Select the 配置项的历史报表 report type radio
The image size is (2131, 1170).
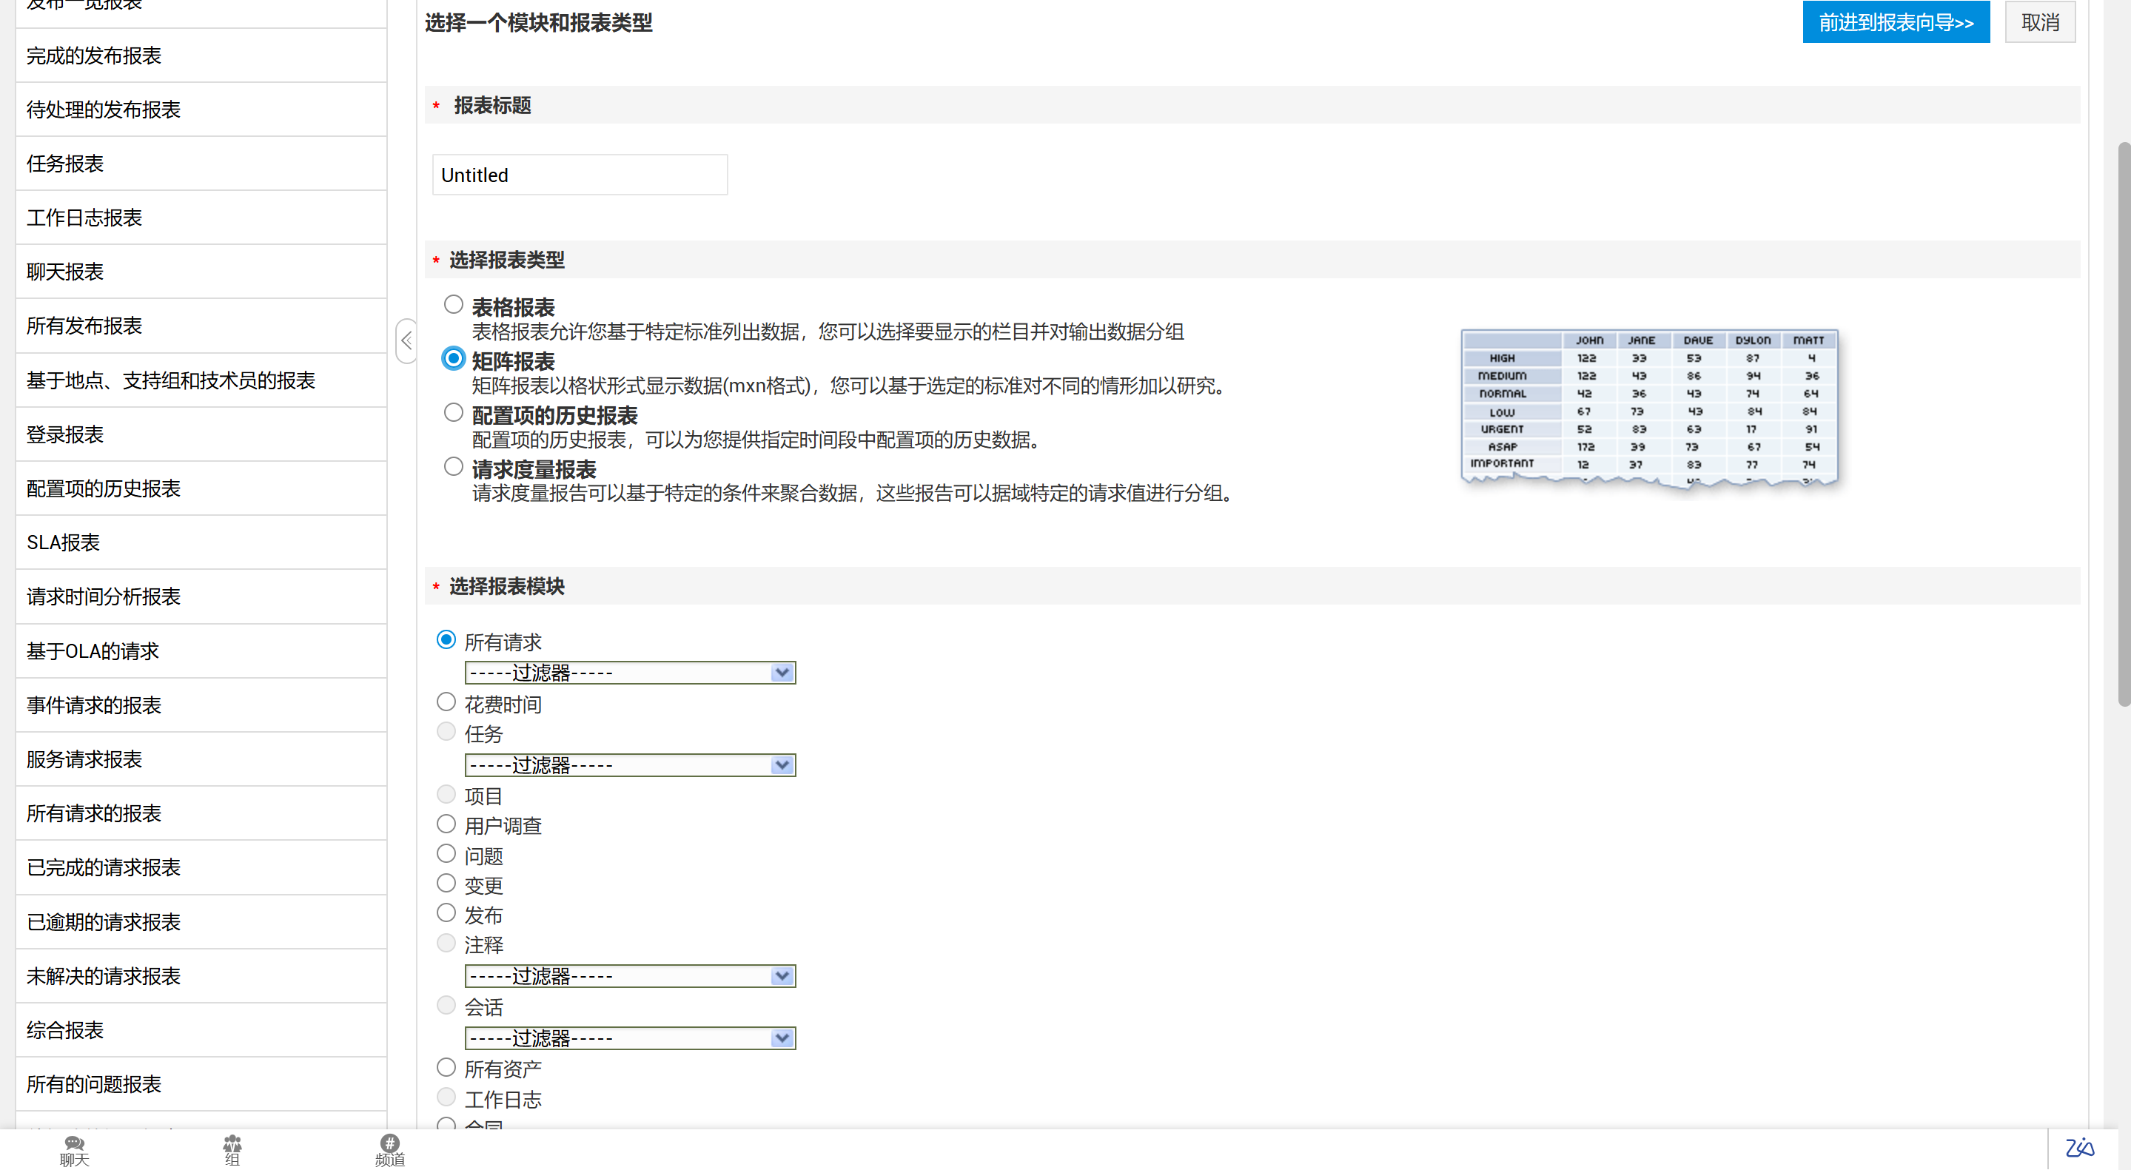[452, 413]
